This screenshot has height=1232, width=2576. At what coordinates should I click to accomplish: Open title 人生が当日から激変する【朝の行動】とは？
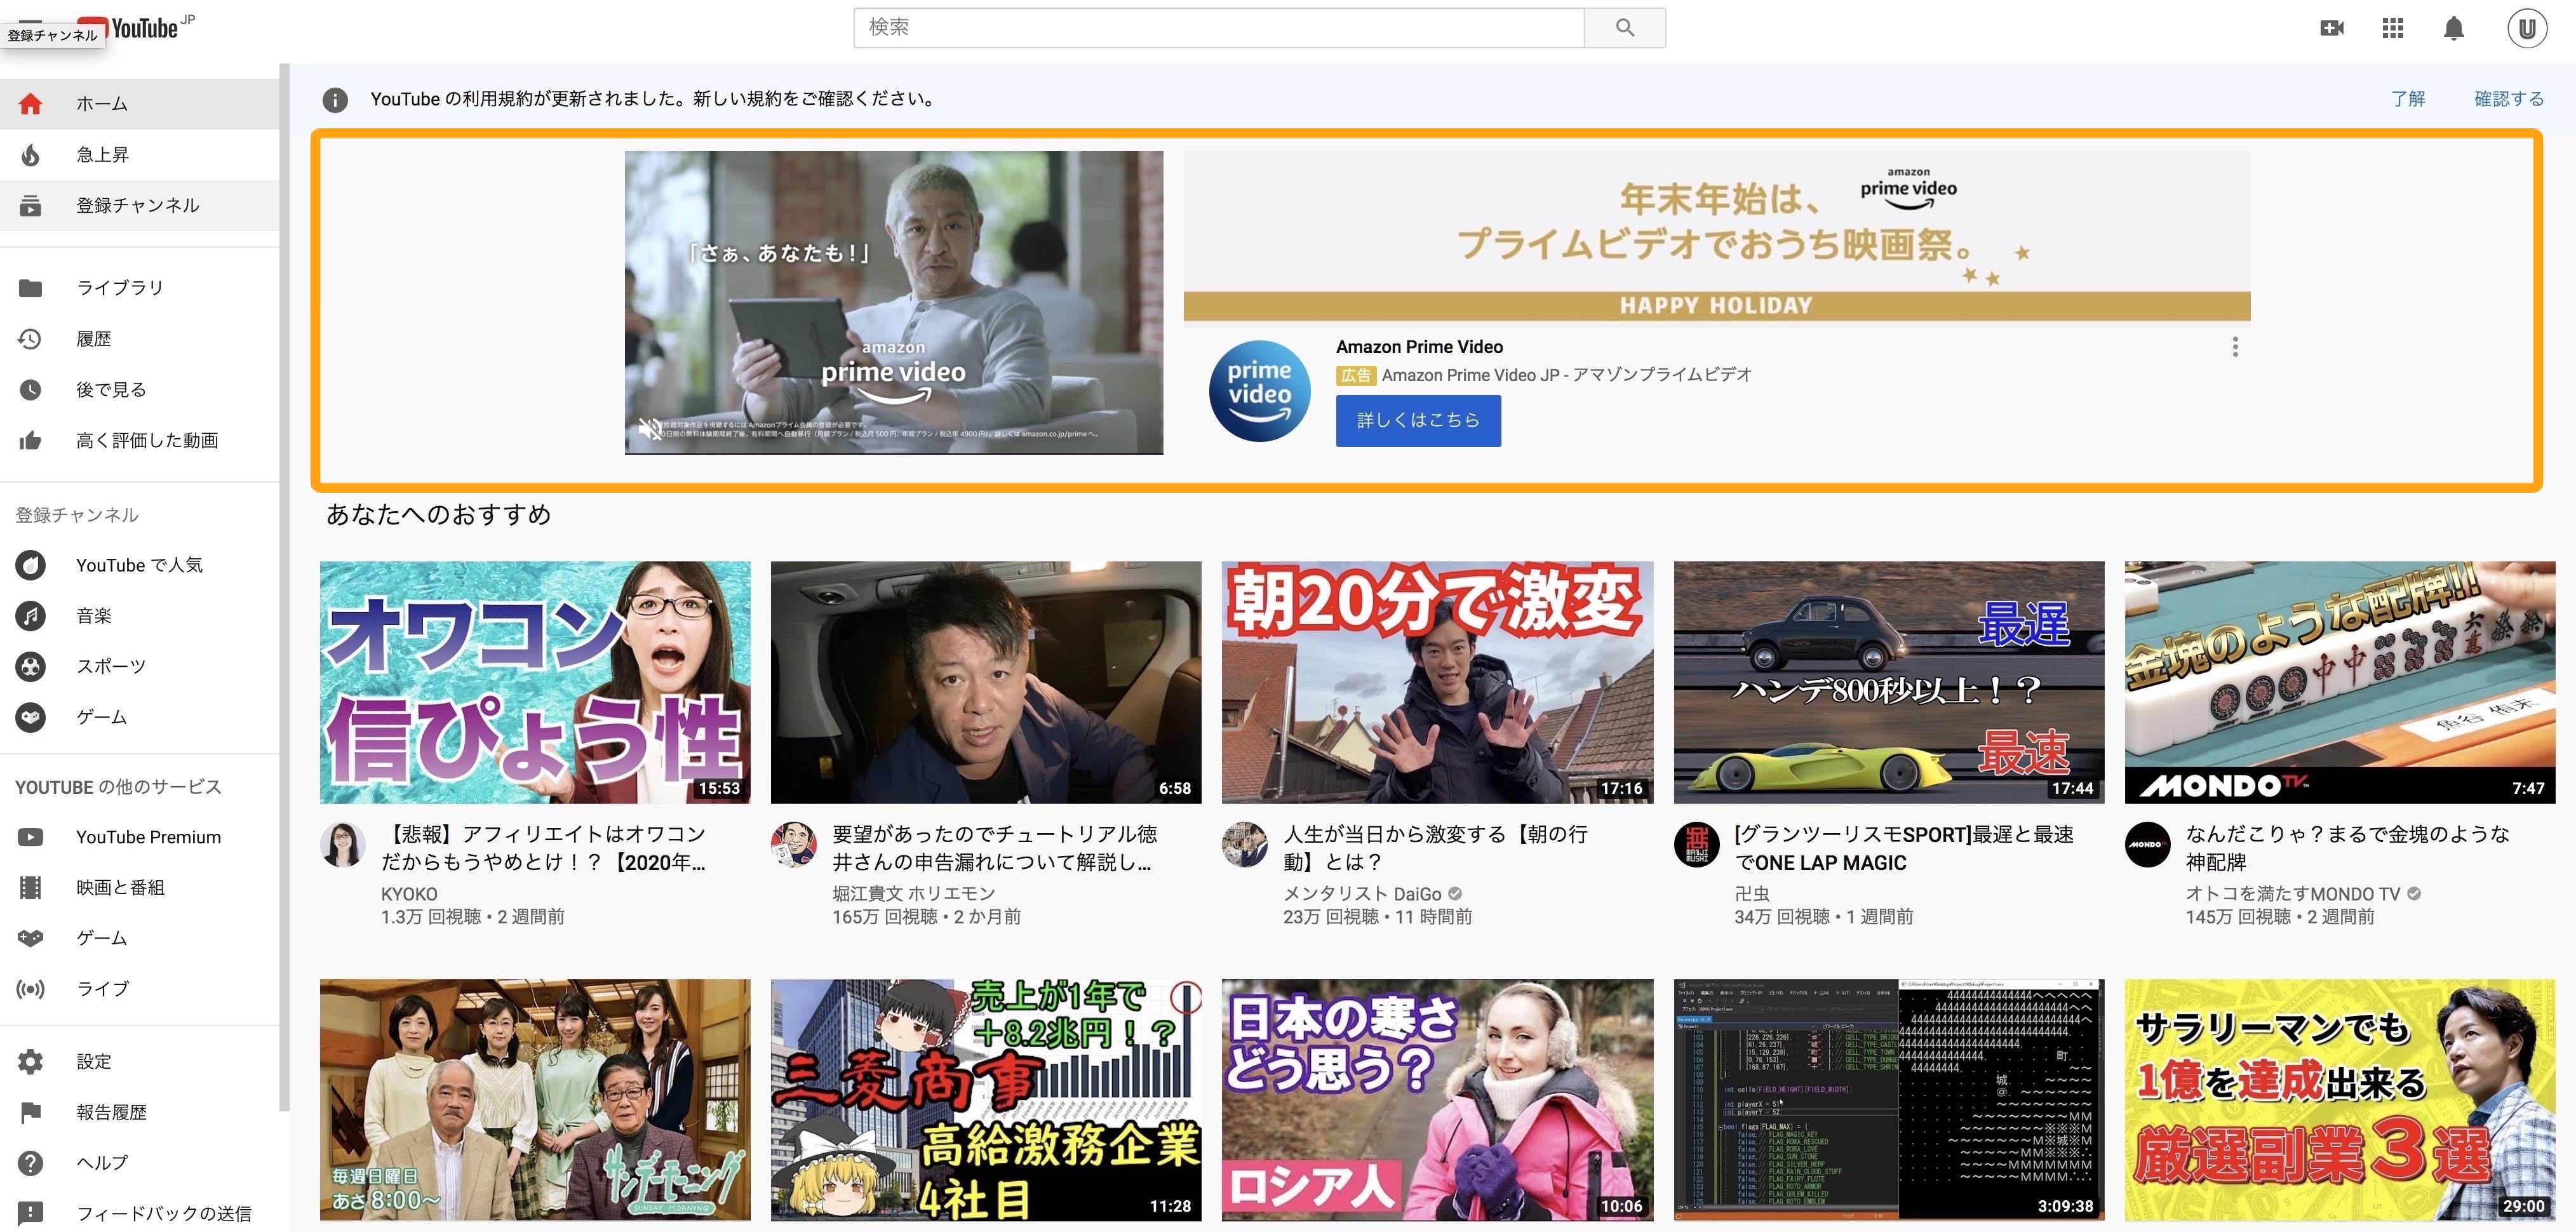1436,848
